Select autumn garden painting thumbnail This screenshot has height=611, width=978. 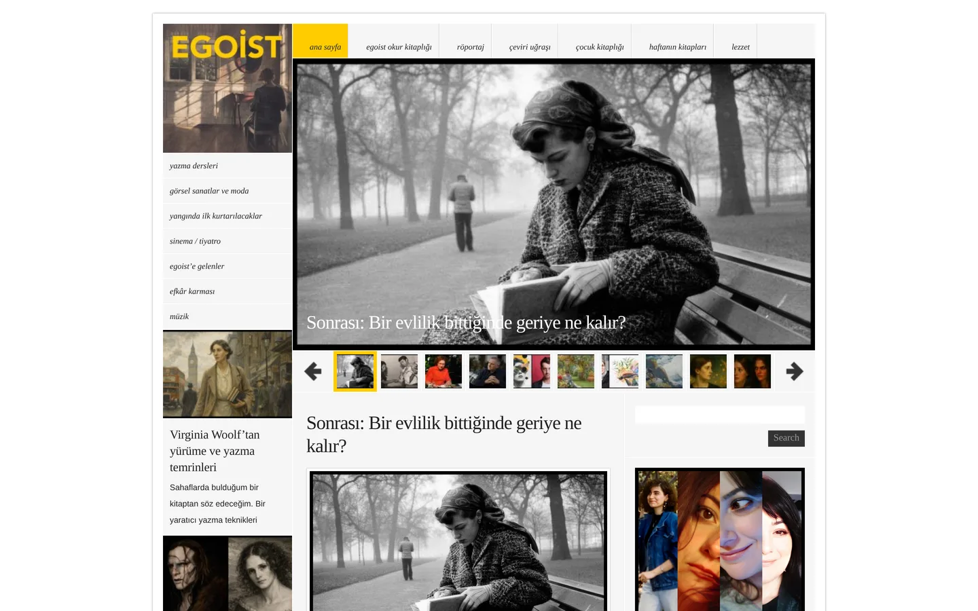[x=576, y=371]
